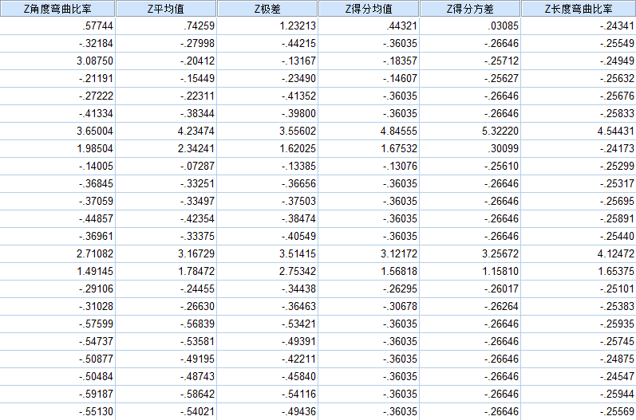The height and width of the screenshot is (420, 636).
Task: Click cell value 3.55602
Action: point(298,131)
